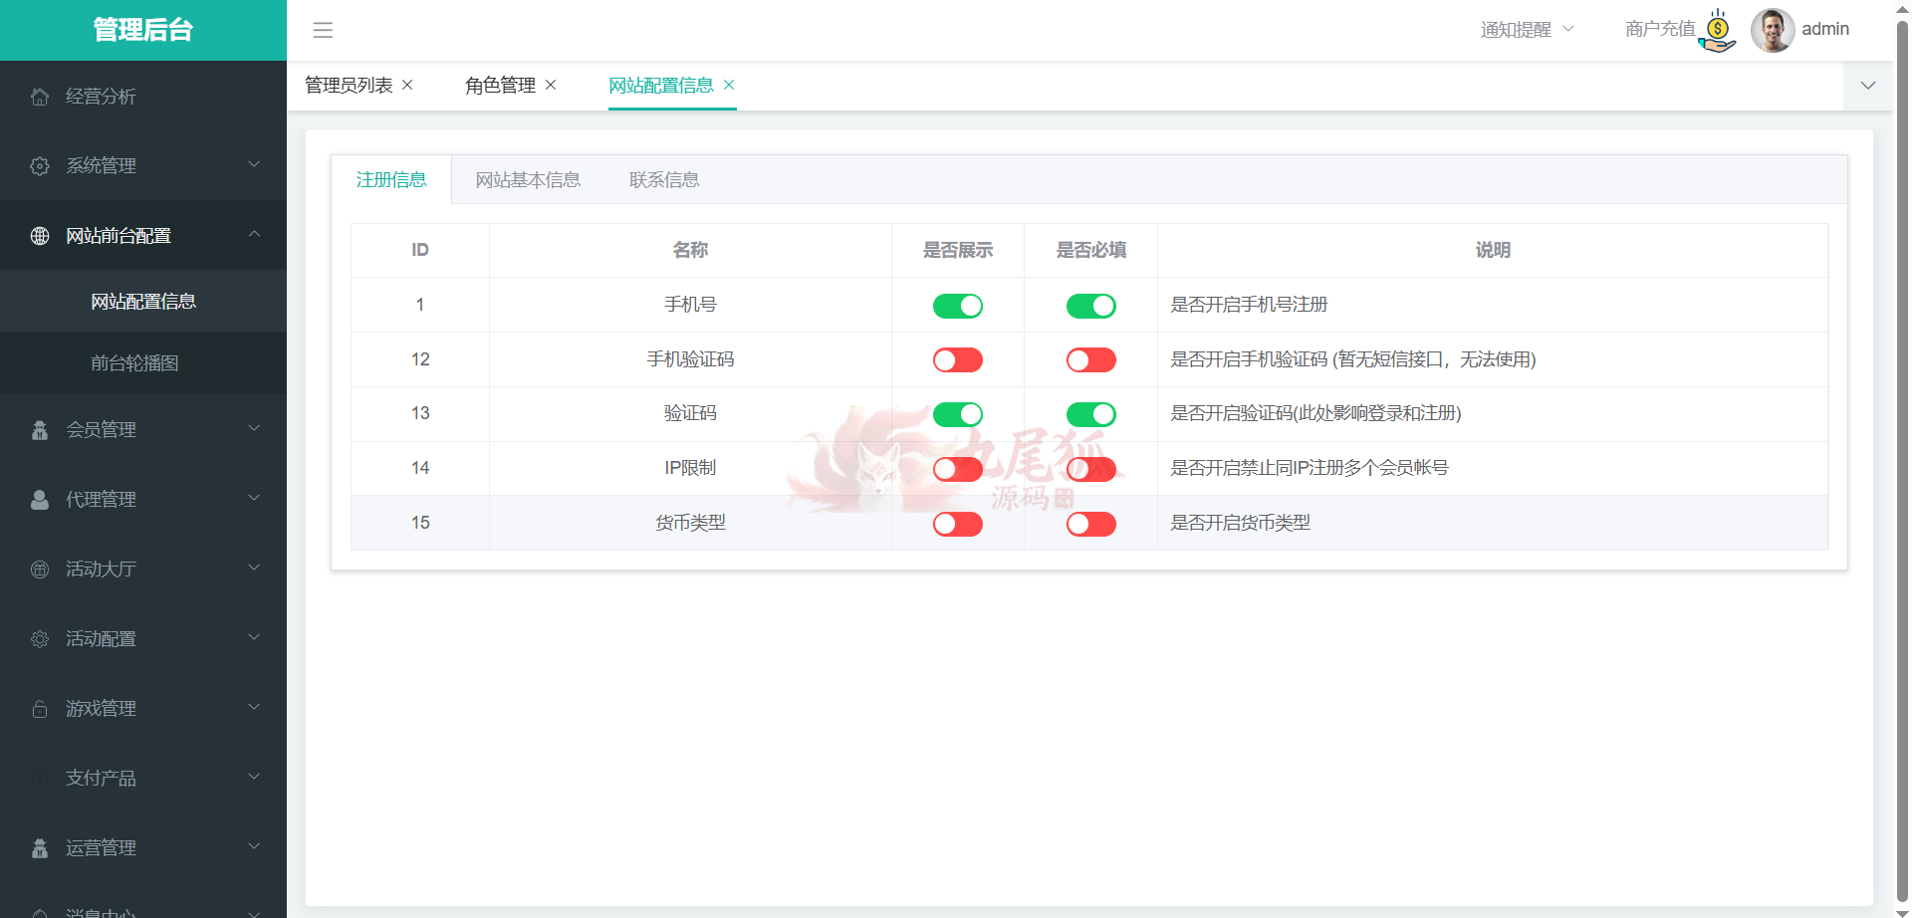Click the hamburger sidebar collapse icon
1912x918 pixels.
coord(323,30)
